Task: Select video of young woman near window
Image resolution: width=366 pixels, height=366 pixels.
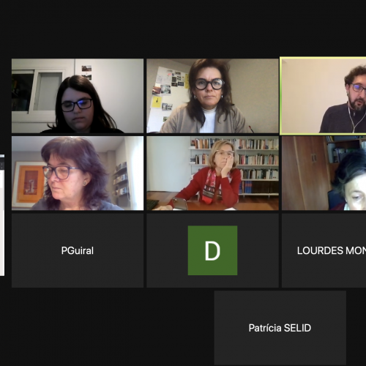Action: (x=78, y=96)
